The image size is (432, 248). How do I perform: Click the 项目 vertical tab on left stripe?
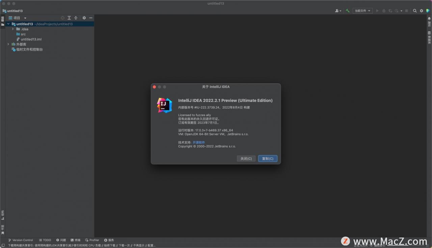tap(2, 19)
